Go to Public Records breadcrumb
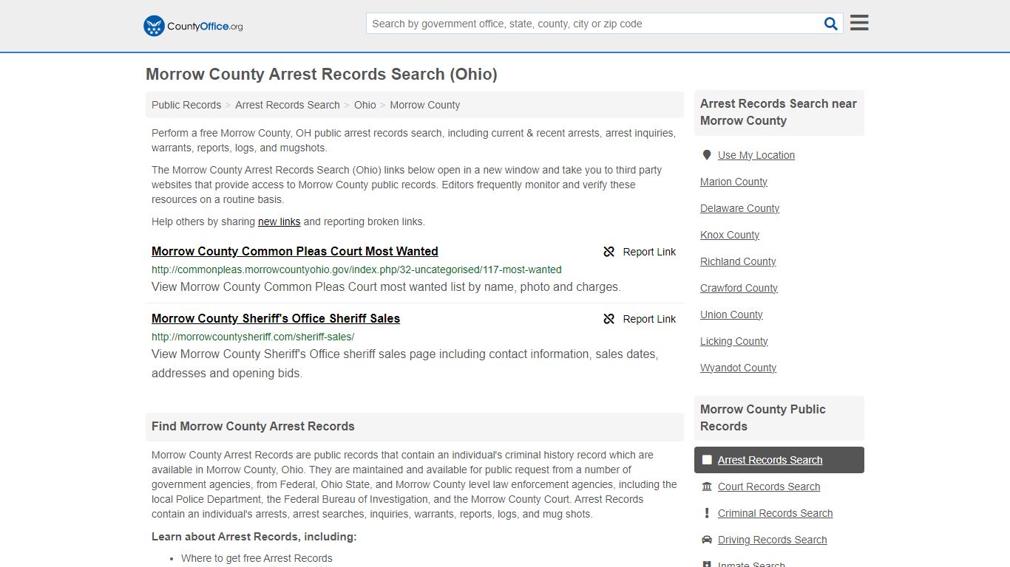 coord(186,105)
